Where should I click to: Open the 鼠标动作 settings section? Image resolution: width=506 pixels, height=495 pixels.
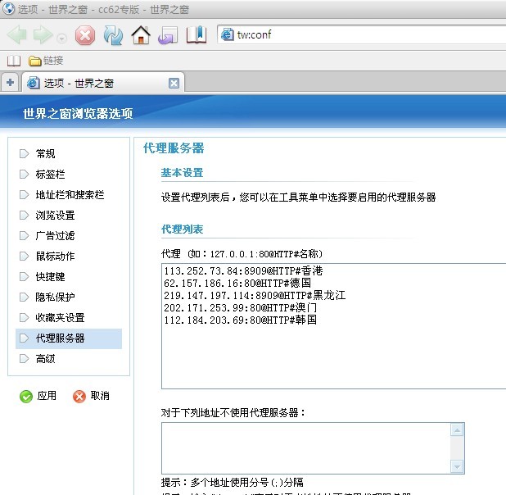[x=55, y=257]
